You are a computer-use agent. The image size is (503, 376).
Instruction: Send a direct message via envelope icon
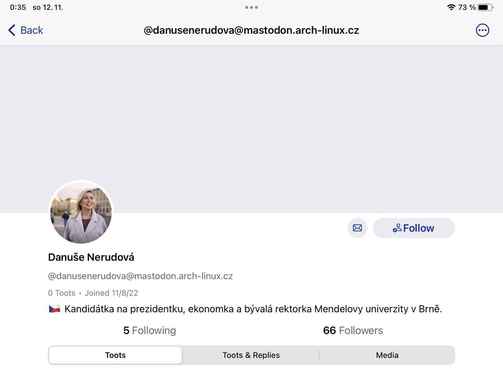(357, 228)
